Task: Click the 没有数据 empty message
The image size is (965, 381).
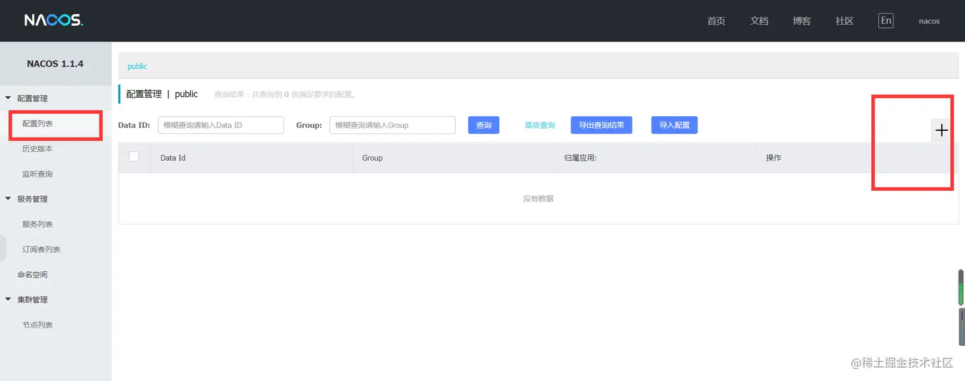Action: (538, 198)
